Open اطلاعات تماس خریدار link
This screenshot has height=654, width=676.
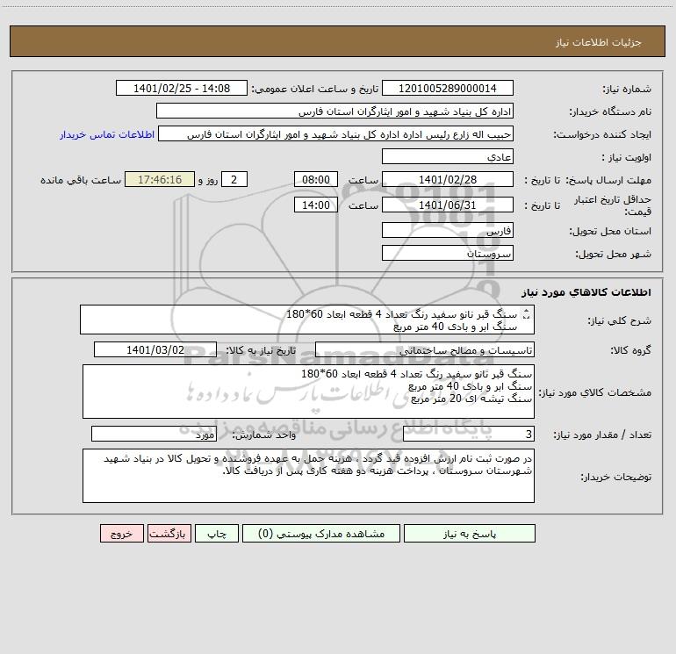[x=107, y=134]
